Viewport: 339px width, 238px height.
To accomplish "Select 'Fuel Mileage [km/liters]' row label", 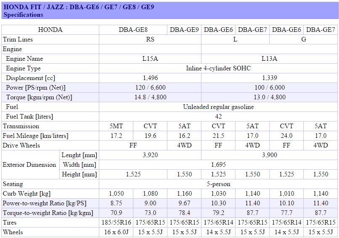I will [x=35, y=136].
